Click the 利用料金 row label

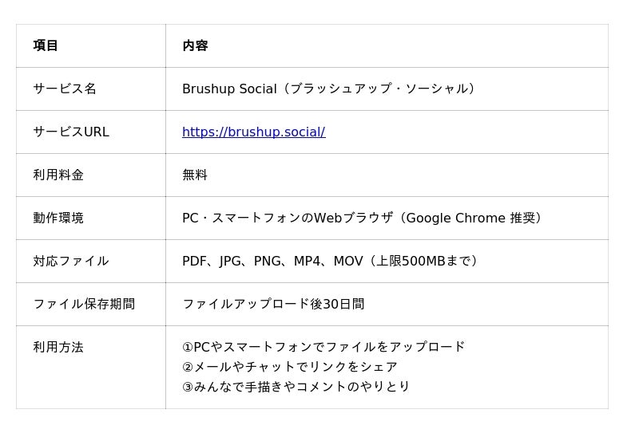[58, 175]
